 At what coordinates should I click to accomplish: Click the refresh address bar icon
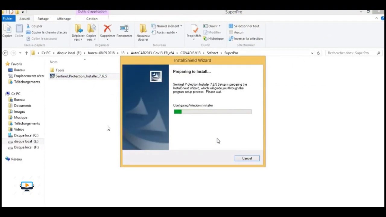pos(318,53)
